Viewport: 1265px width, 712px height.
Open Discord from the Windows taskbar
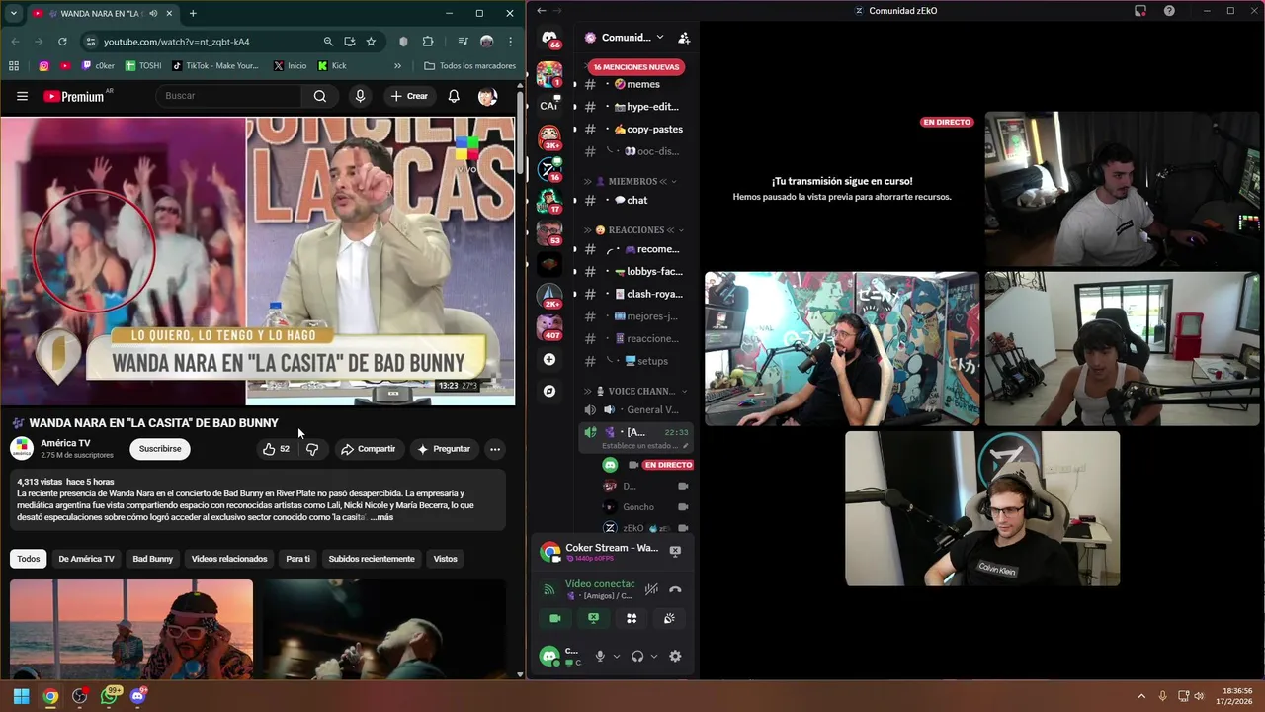137,696
